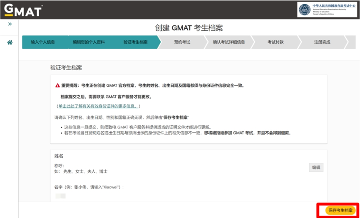This screenshot has height=220, width=360.
Task: Select the 验证考生档案 step
Action: click(136, 42)
